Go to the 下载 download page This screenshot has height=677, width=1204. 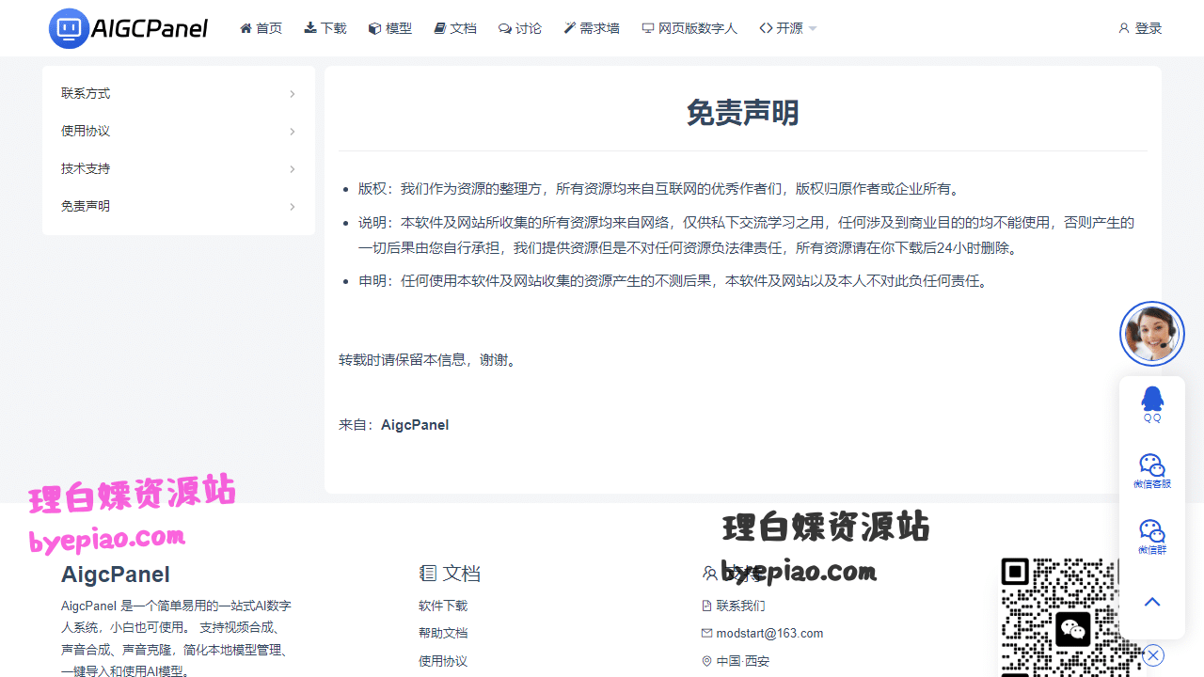click(325, 28)
